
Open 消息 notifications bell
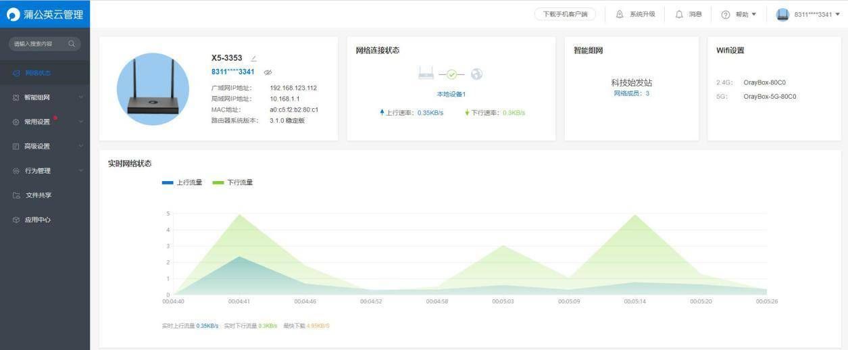679,14
